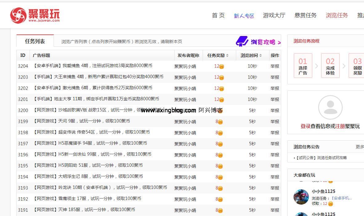Click the coin icon in row 3195

[x=220, y=166]
